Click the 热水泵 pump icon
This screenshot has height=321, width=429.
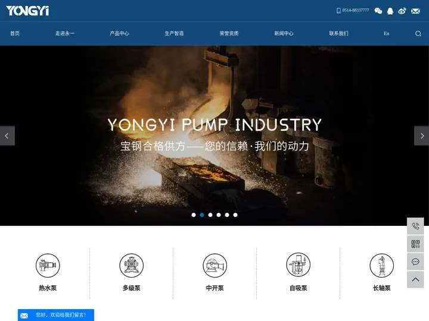point(48,265)
